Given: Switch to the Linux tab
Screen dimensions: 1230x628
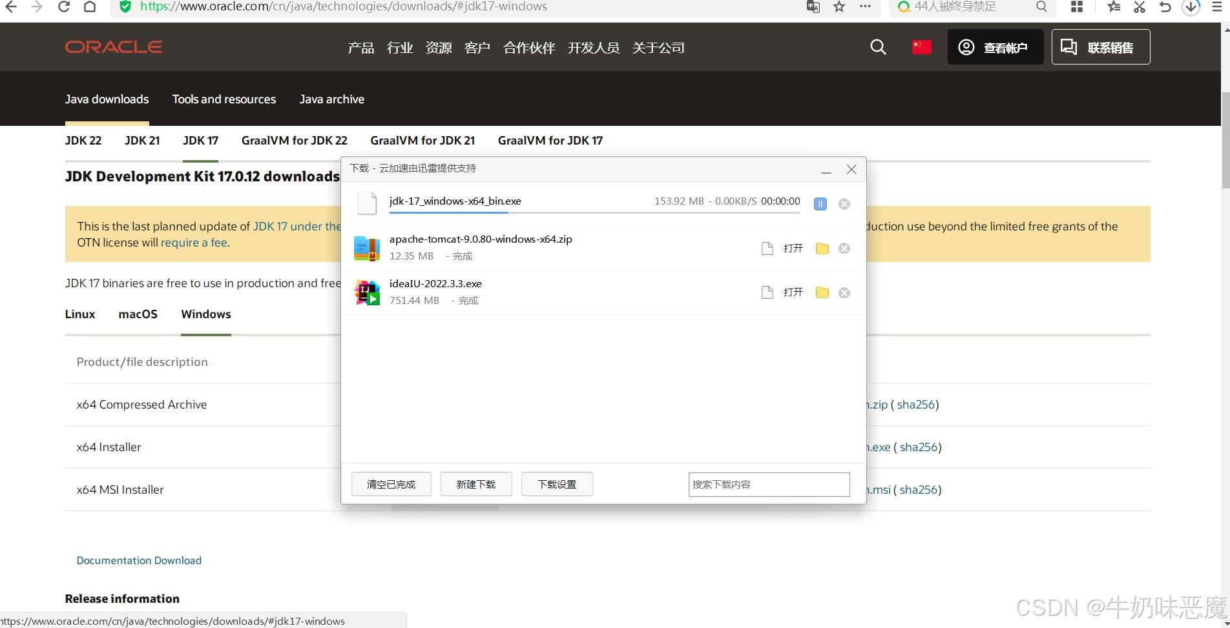Looking at the screenshot, I should [80, 314].
